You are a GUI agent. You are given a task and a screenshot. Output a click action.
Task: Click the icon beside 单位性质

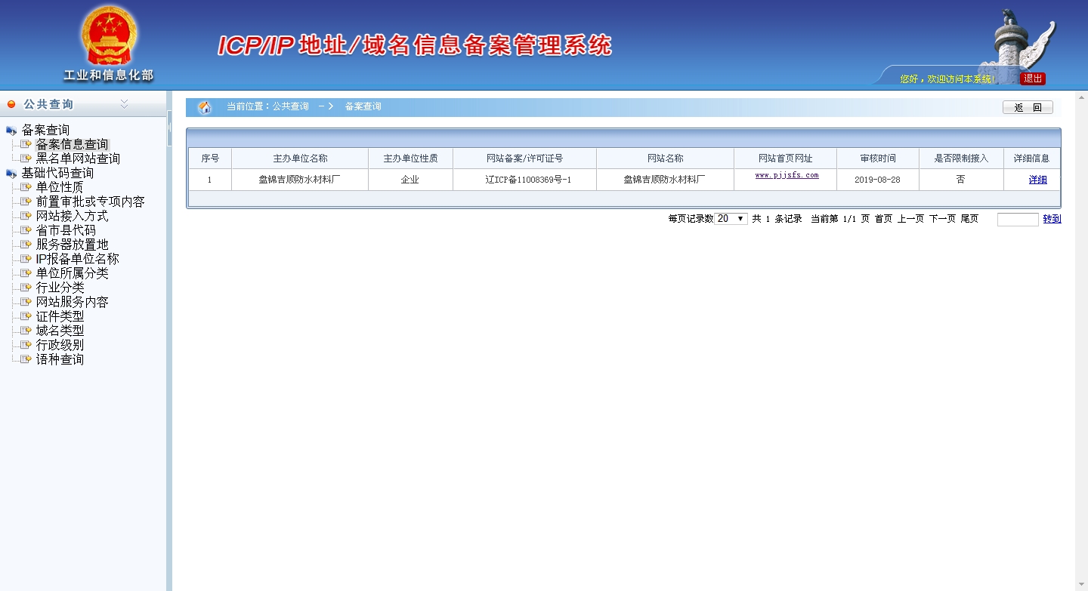26,187
